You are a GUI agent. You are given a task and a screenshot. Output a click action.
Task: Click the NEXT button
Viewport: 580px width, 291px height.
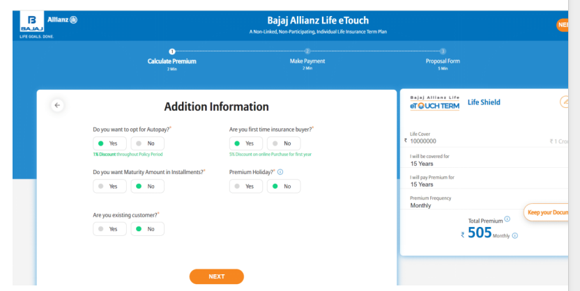point(216,276)
